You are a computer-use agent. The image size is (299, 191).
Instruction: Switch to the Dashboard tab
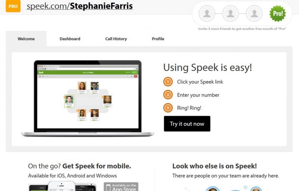pos(70,39)
